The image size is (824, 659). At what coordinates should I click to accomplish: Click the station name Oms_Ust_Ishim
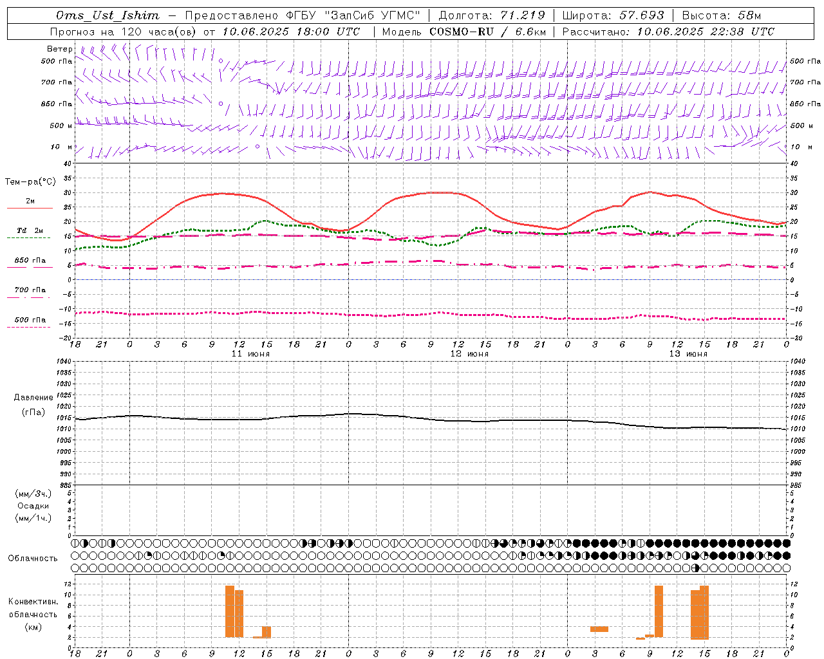click(x=108, y=15)
